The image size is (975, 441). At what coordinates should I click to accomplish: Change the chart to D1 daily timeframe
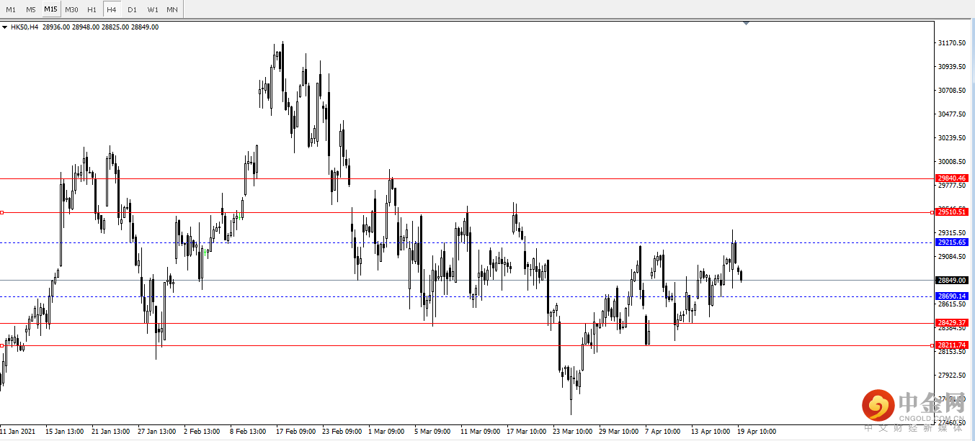(132, 9)
